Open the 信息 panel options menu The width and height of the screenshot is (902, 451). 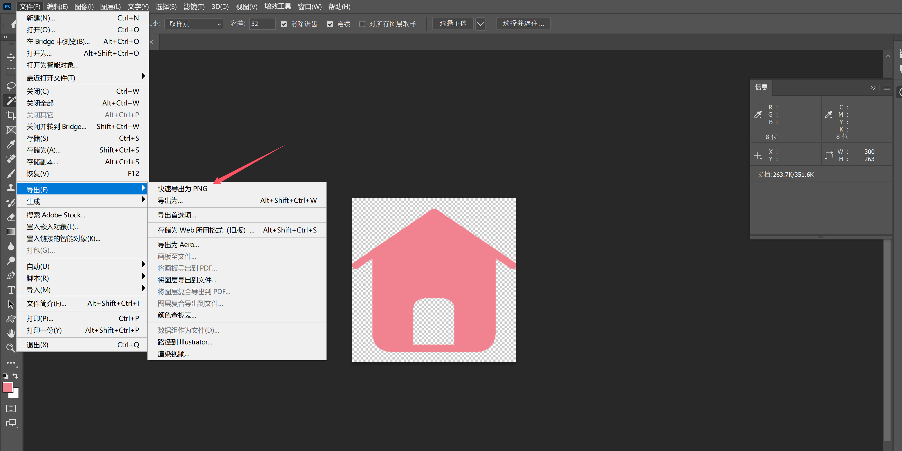[887, 88]
